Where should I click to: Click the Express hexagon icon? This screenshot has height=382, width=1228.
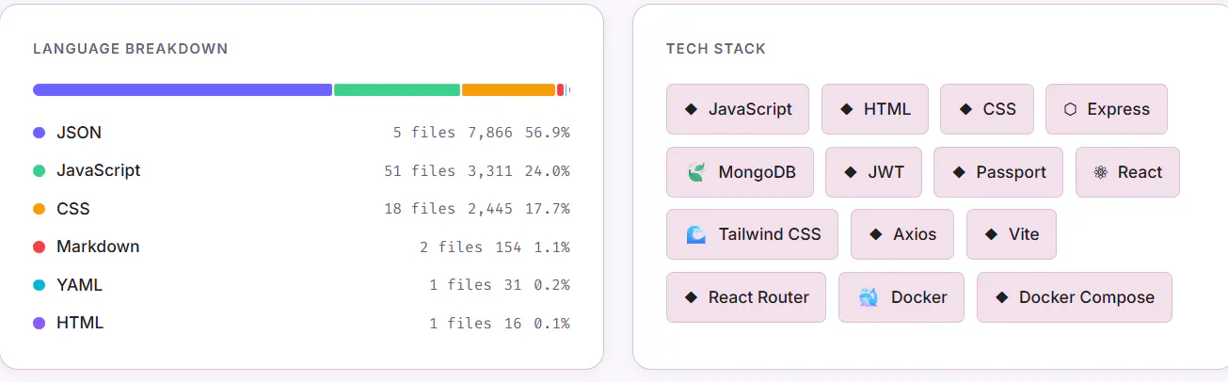1070,109
